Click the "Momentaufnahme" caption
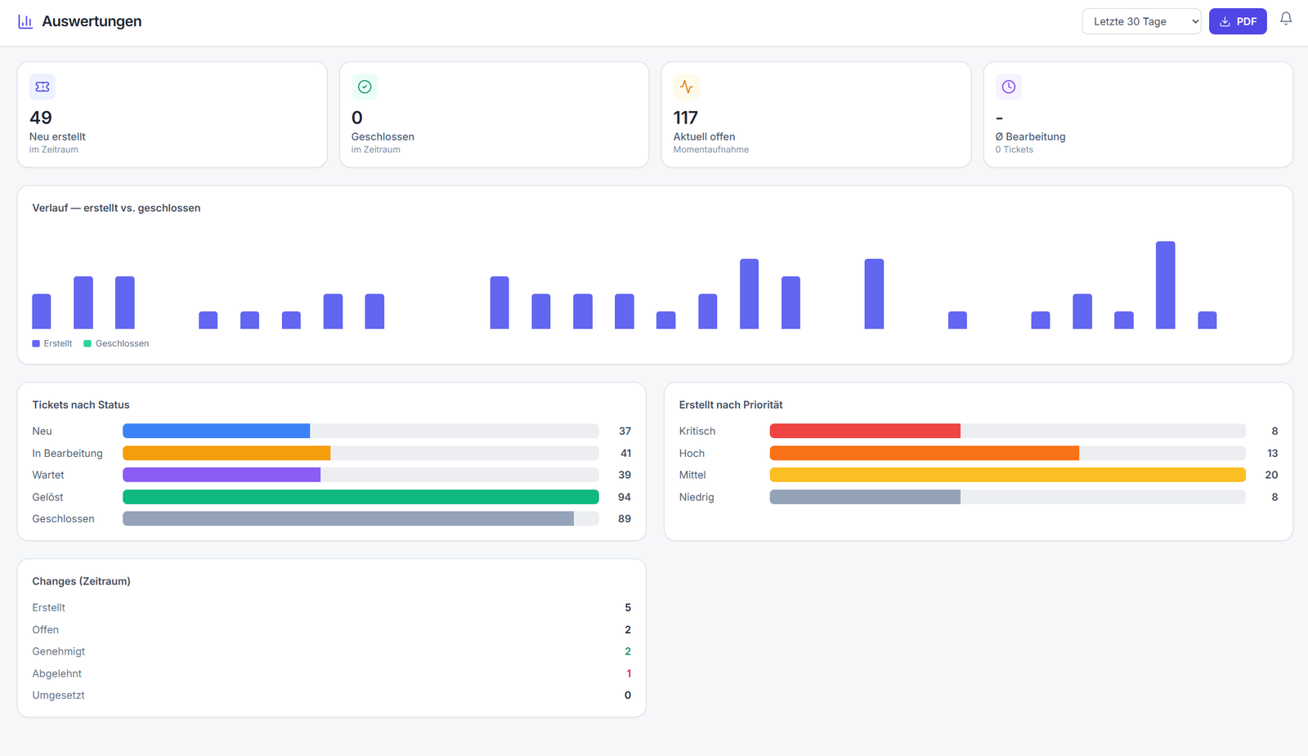This screenshot has width=1308, height=756. coord(711,150)
